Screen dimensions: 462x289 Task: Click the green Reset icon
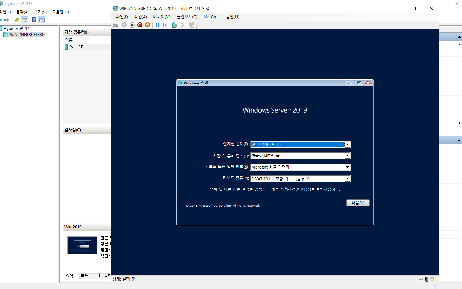(x=165, y=25)
